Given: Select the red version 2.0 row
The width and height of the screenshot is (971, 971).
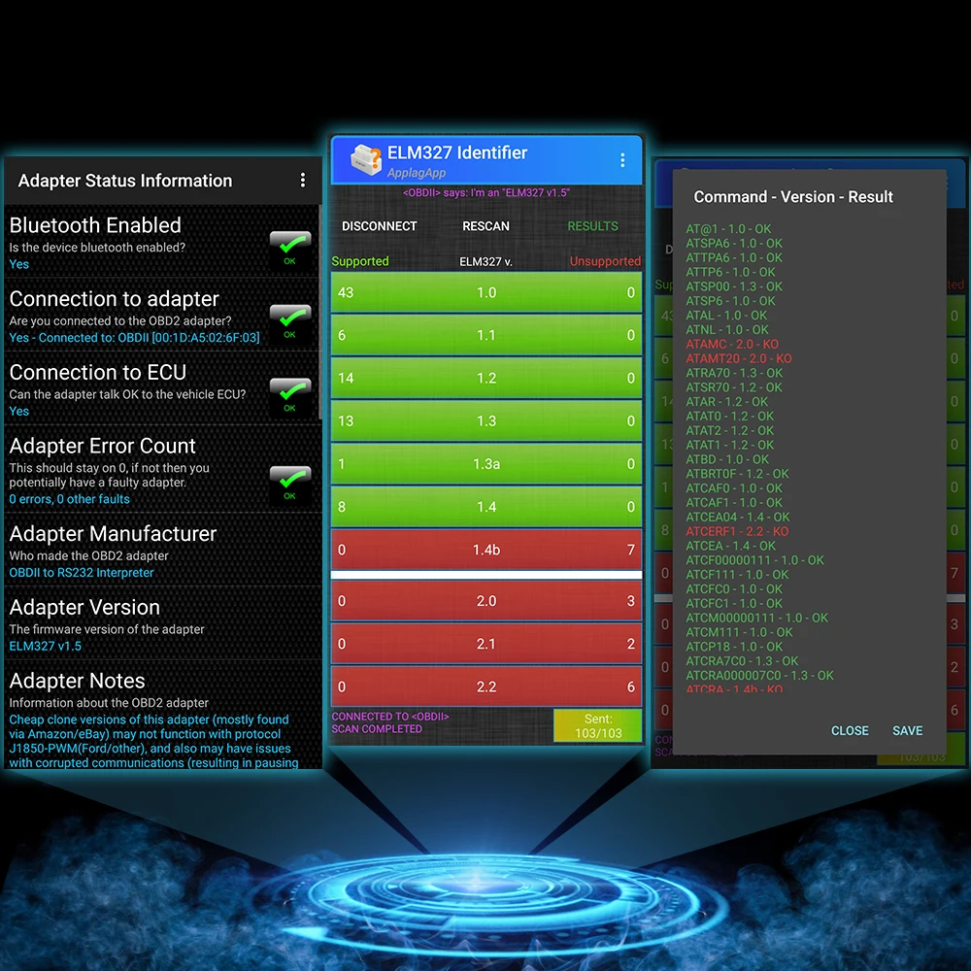Looking at the screenshot, I should (486, 601).
